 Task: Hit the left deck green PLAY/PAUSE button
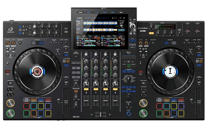(x=10, y=113)
